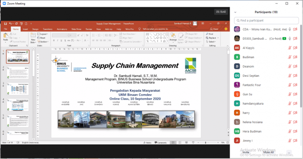Switch to the Insert tab
The height and width of the screenshot is (159, 303).
[x=25, y=29]
